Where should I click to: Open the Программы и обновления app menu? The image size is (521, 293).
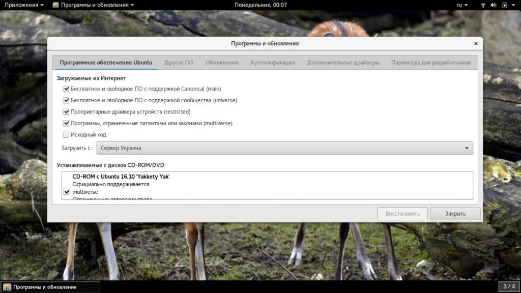click(x=94, y=5)
